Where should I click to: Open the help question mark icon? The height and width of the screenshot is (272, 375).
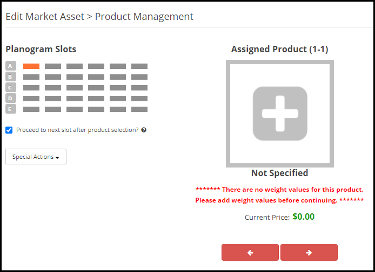click(144, 130)
